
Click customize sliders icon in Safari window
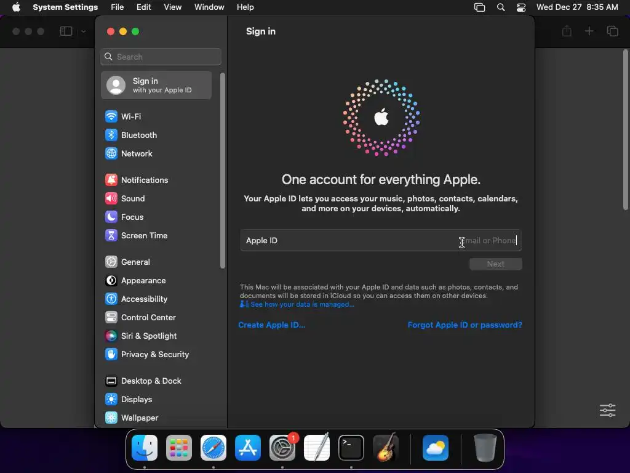[x=607, y=410]
